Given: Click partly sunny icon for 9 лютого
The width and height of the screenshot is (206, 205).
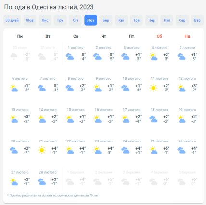Looking at the screenshot, I should point(97,88).
